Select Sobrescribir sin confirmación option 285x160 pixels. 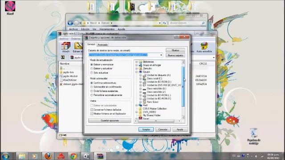click(x=92, y=87)
